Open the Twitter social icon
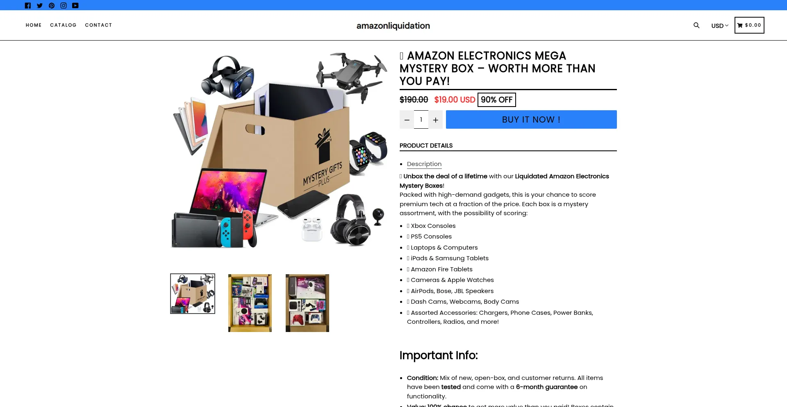Screen dimensions: 787x407 [40, 5]
